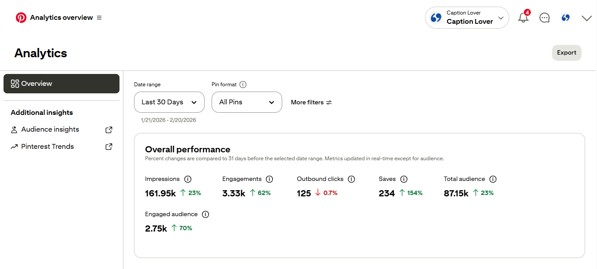Click the profile avatar in header
597x269 pixels.
pos(566,18)
